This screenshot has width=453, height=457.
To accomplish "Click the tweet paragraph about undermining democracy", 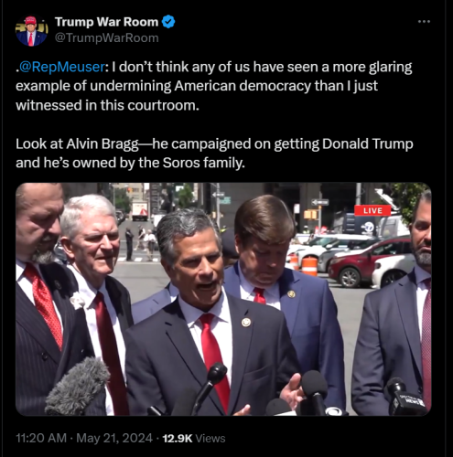I will [214, 86].
